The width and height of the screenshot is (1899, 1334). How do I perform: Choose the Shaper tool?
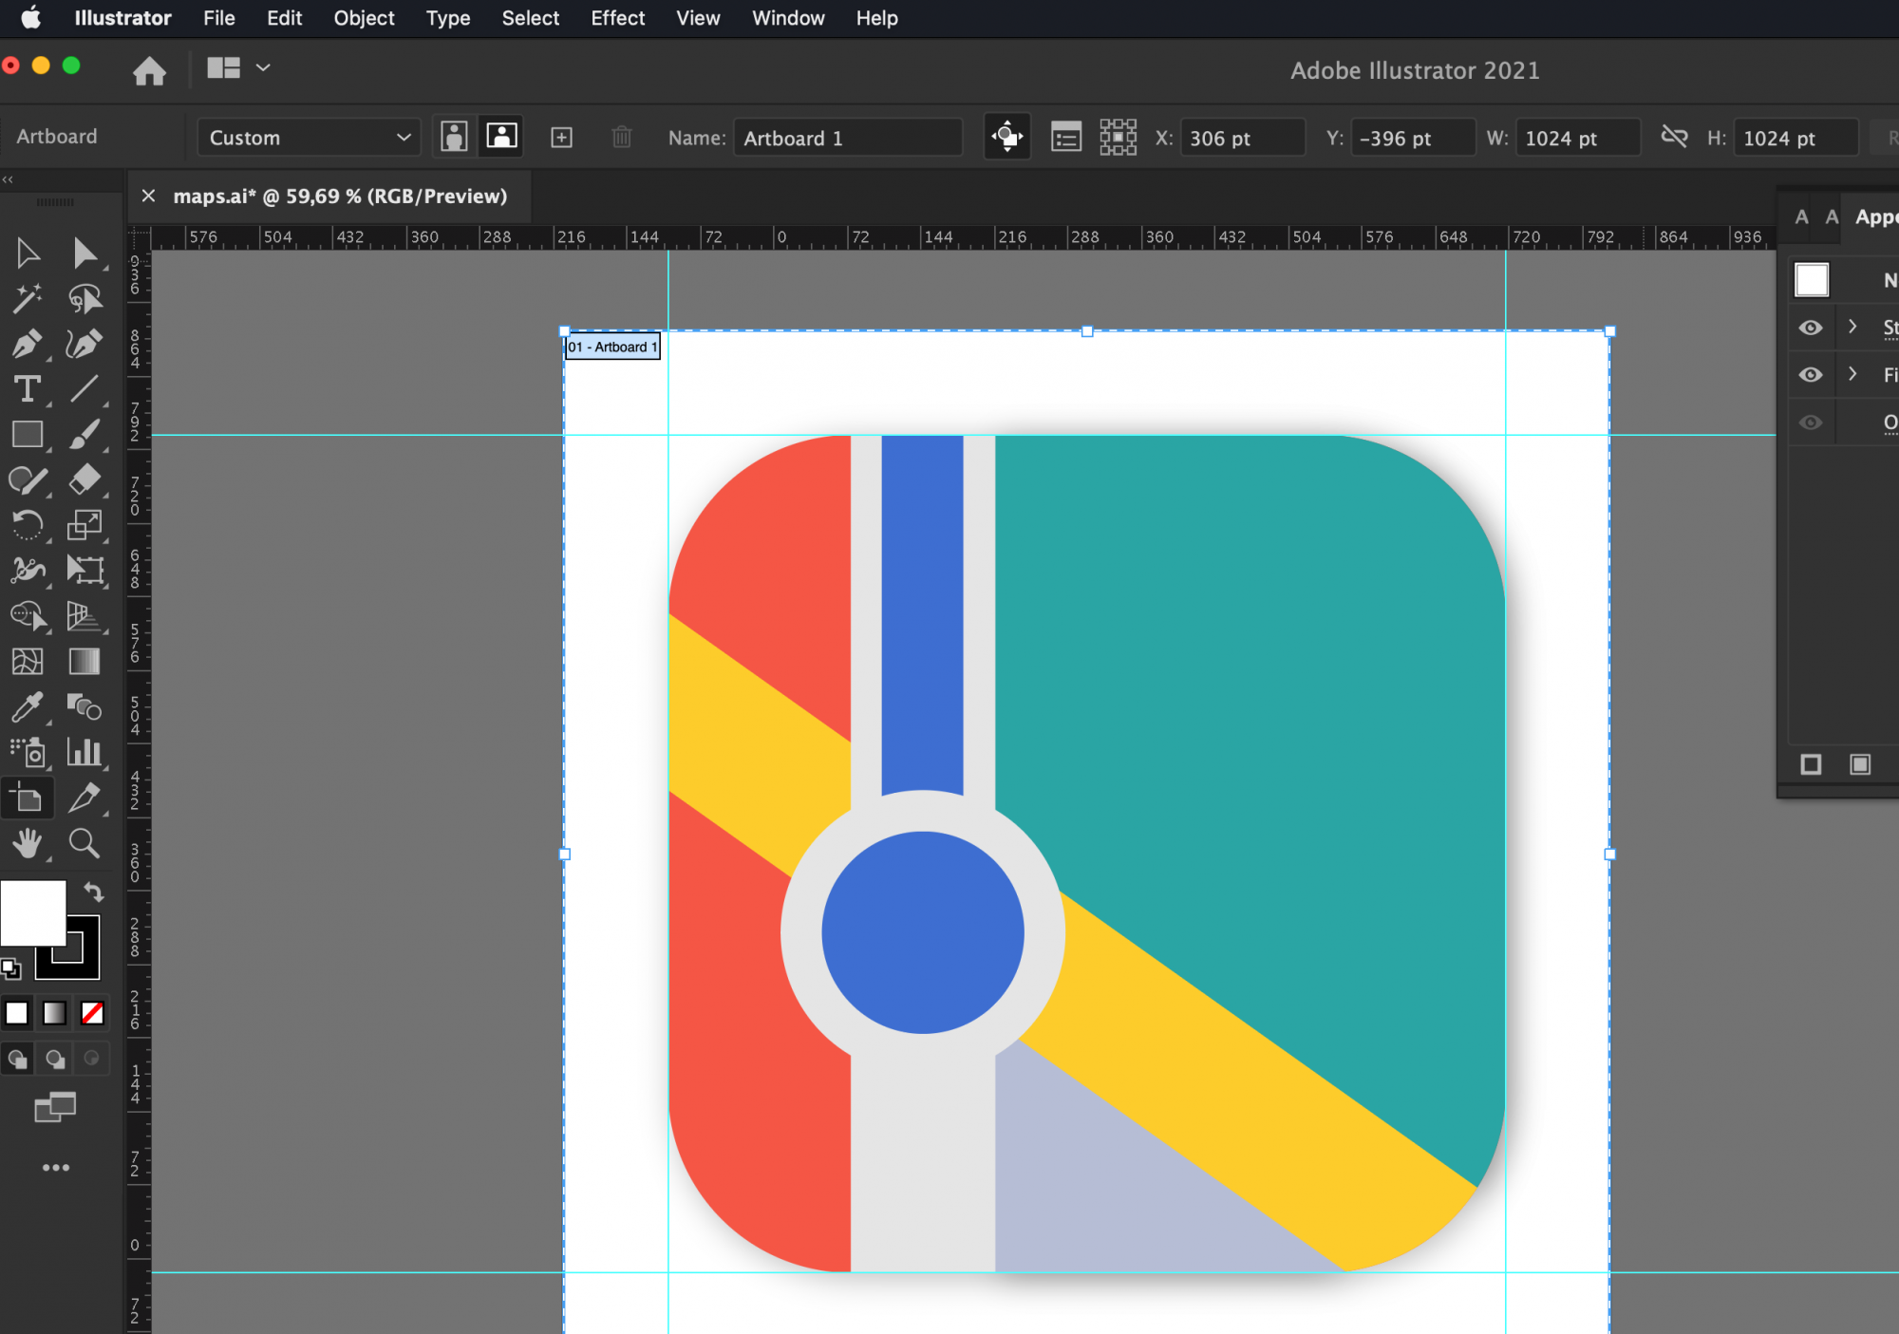pos(28,480)
